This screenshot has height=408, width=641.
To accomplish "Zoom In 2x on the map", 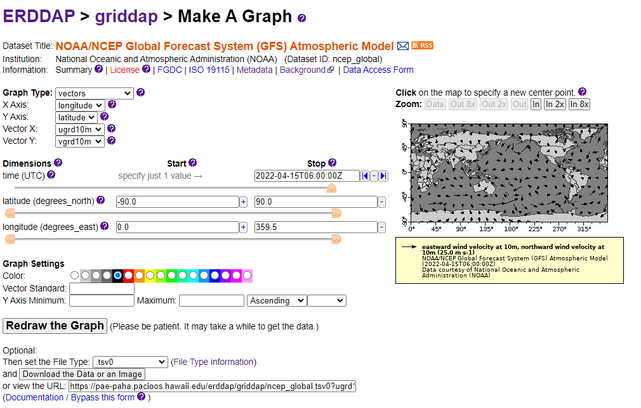I will (555, 105).
